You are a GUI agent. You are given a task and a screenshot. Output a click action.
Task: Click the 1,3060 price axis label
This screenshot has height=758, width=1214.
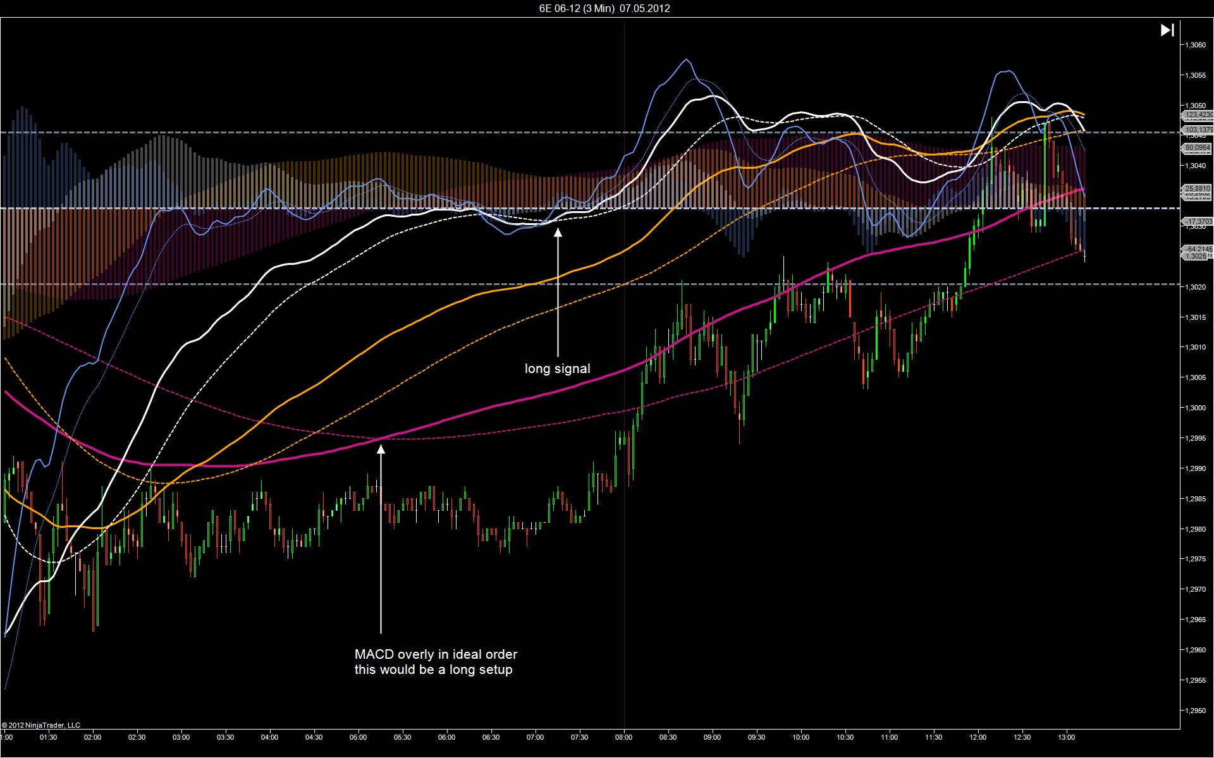click(x=1195, y=45)
